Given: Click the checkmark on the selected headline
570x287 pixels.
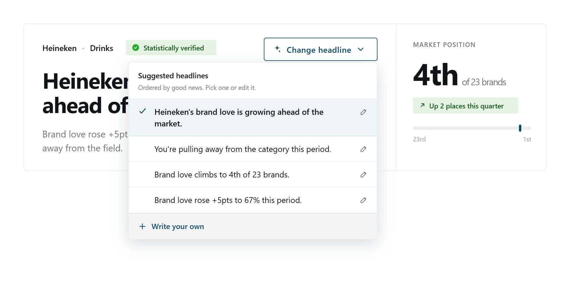Looking at the screenshot, I should click(x=142, y=111).
